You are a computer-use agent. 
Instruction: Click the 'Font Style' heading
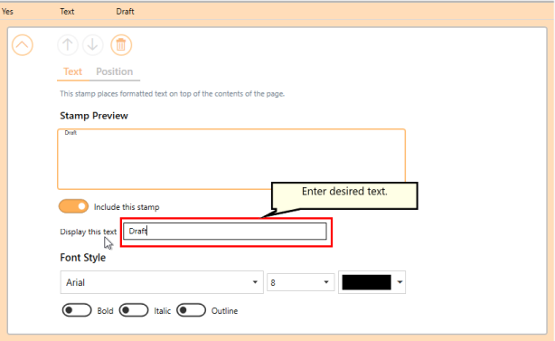83,258
